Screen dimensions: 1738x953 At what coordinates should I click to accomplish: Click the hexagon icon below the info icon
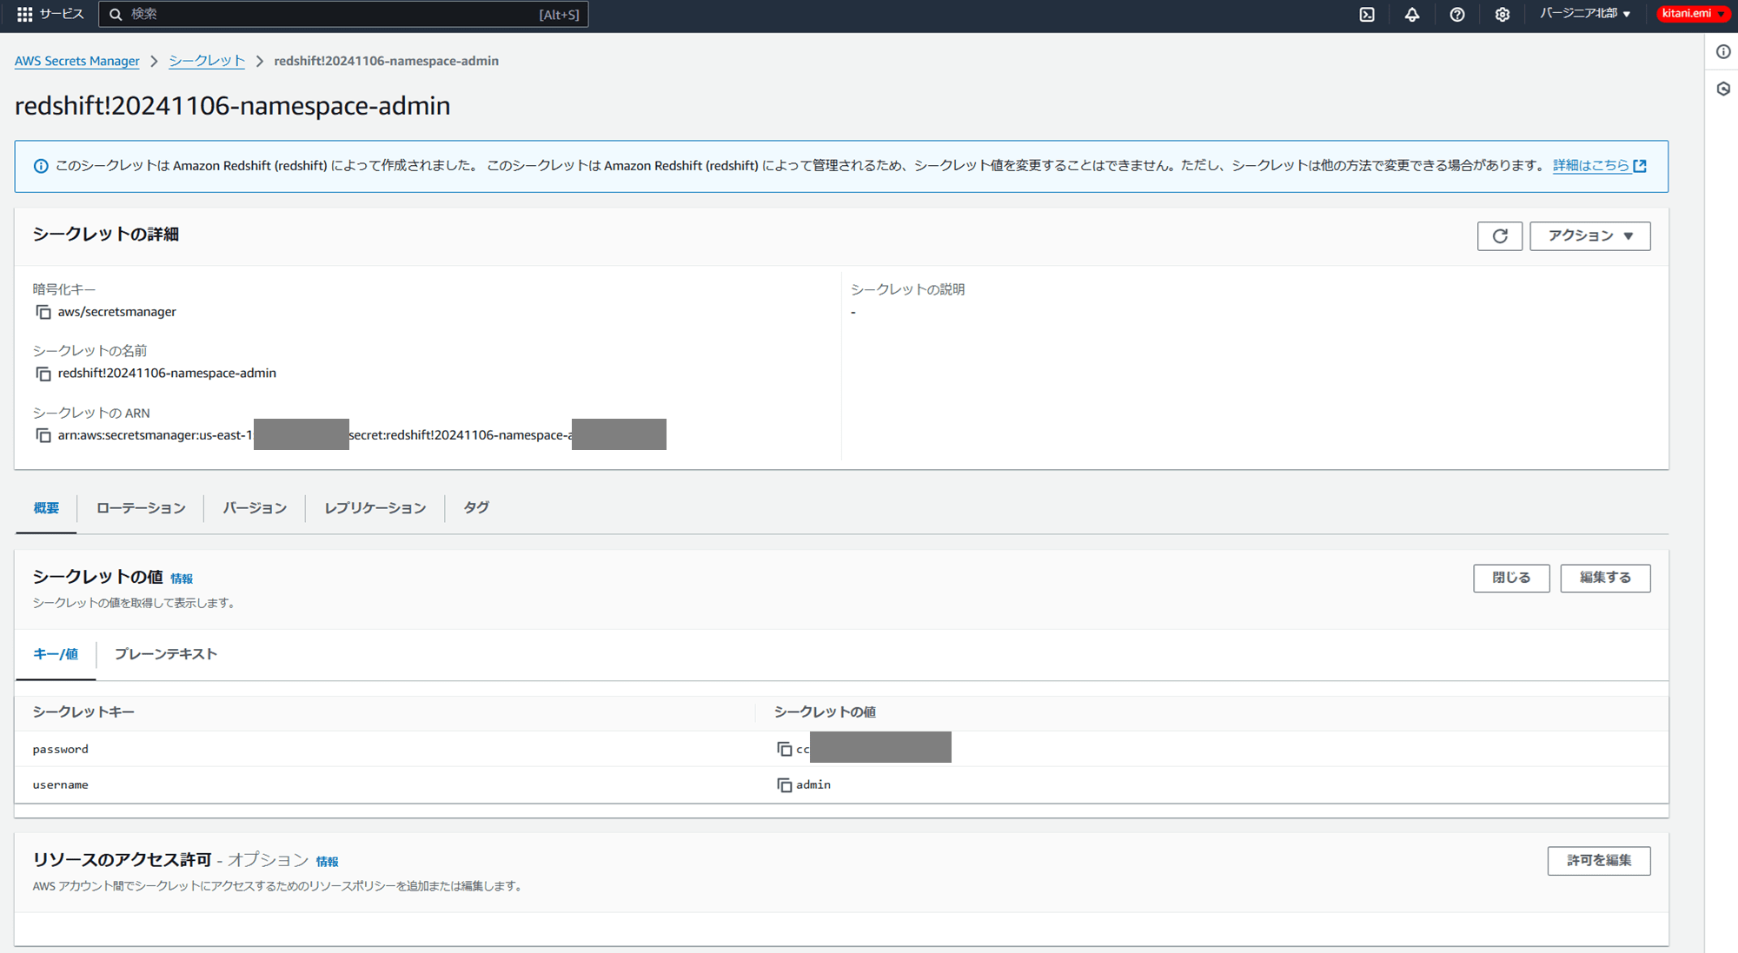(x=1723, y=89)
